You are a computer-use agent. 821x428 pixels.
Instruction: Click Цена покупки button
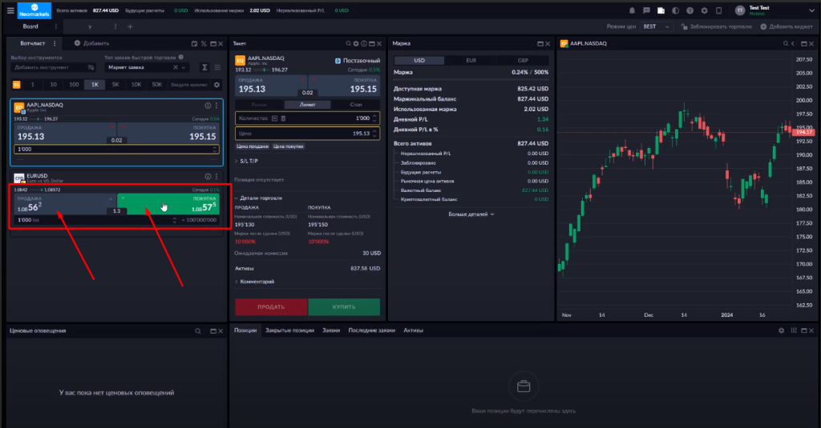[x=289, y=146]
